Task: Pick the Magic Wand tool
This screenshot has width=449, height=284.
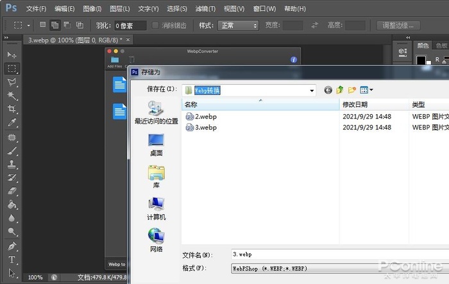Action: 12,96
